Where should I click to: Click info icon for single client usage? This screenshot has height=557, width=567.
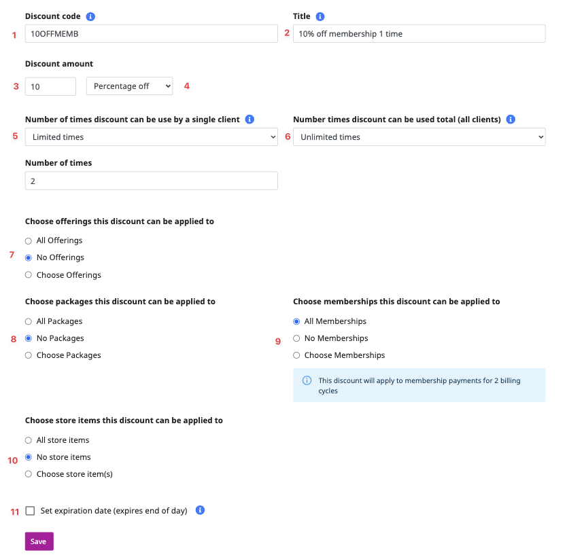pyautogui.click(x=250, y=120)
